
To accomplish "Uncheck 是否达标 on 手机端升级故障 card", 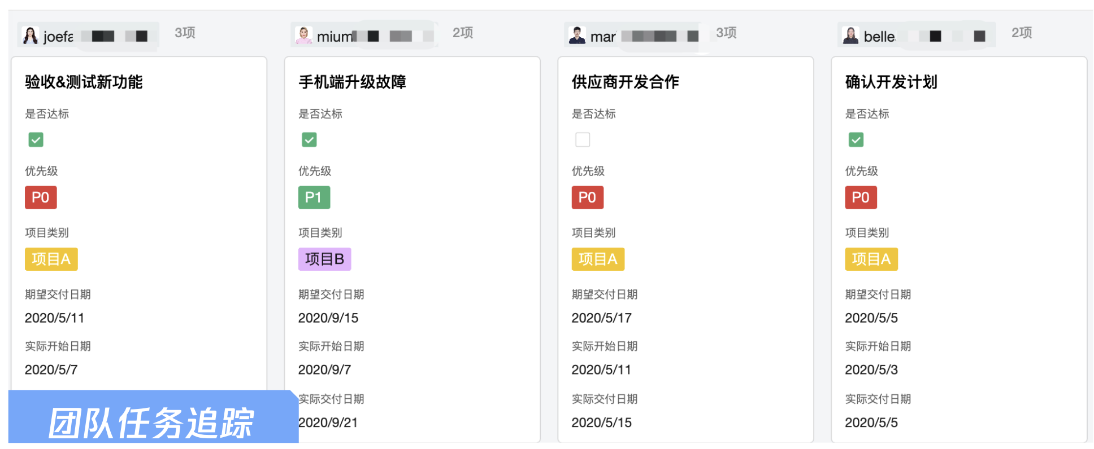I will tap(309, 140).
